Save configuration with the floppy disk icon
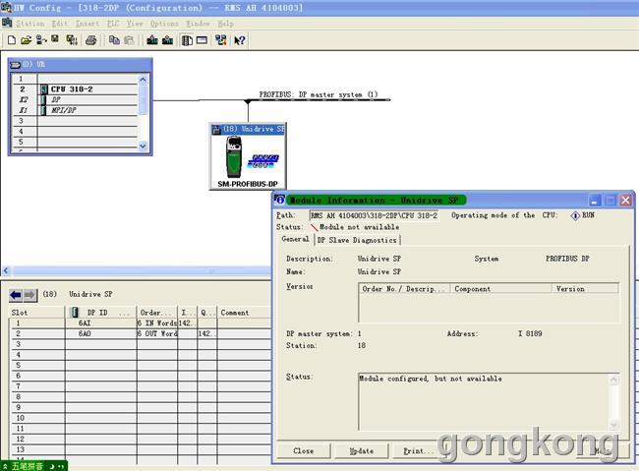This screenshot has height=471, width=639. click(55, 39)
